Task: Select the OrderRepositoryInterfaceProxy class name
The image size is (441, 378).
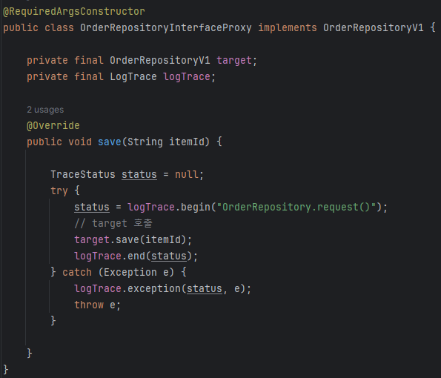Action: (x=166, y=28)
